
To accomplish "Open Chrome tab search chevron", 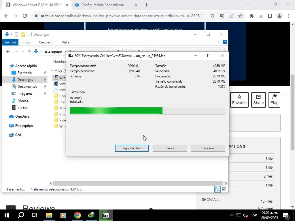I will 249,4.
